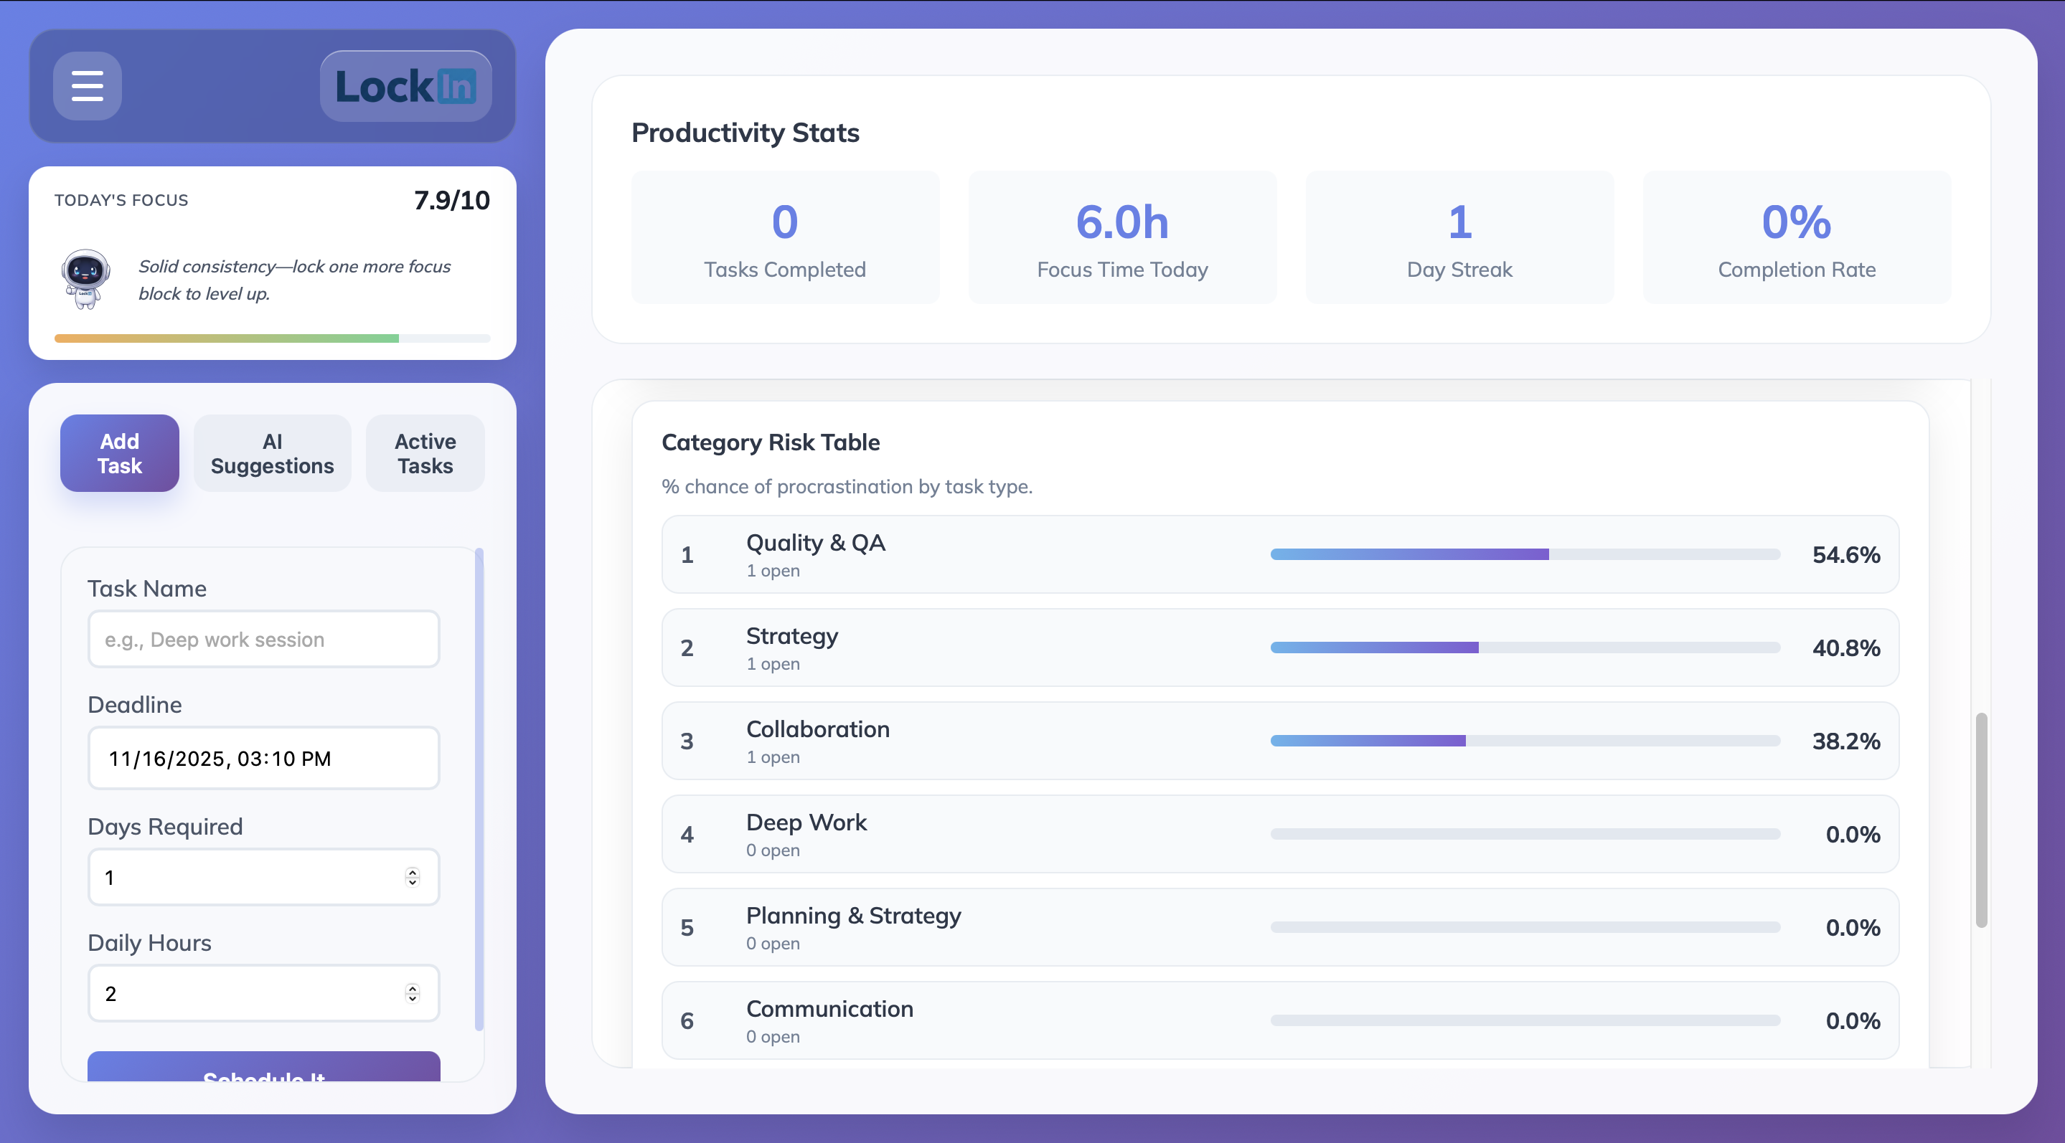Viewport: 2065px width, 1143px height.
Task: Adjust Daily Hours stepper arrows
Action: point(412,993)
